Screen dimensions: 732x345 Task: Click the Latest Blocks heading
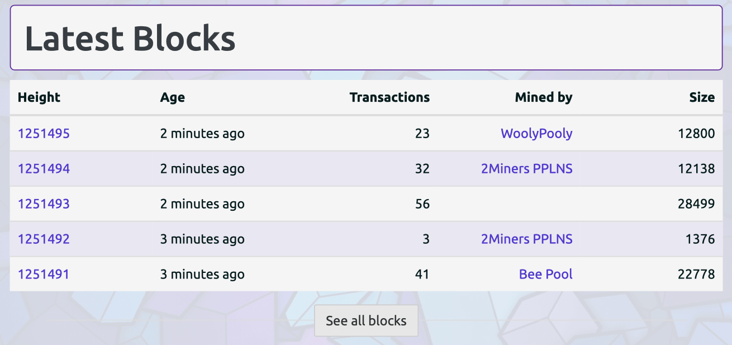(x=130, y=39)
